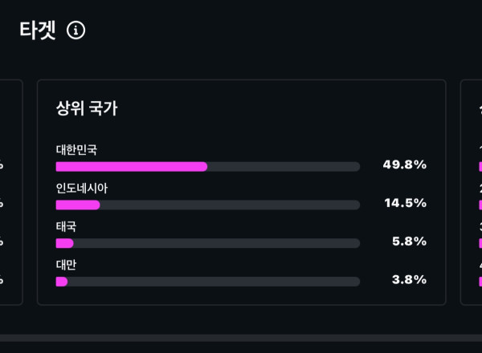The width and height of the screenshot is (482, 353).
Task: Click the pink 대만 progress bar
Action: [61, 282]
